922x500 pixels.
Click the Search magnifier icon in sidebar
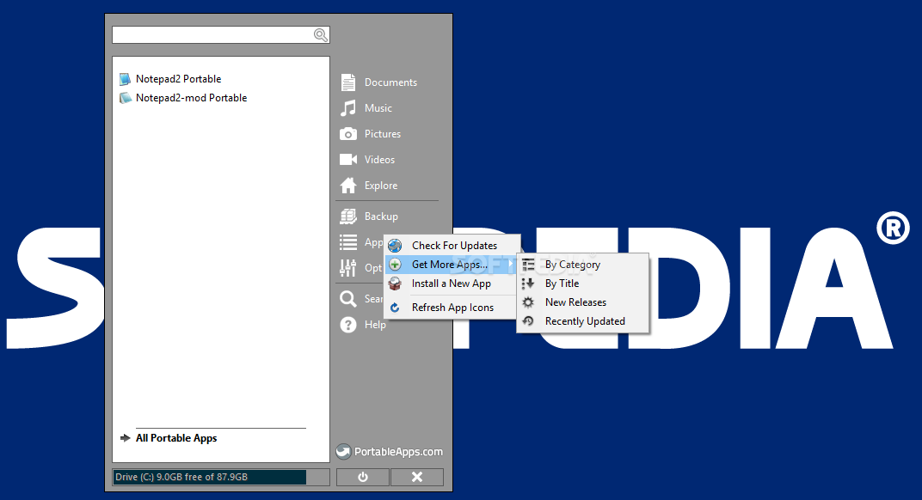click(348, 298)
